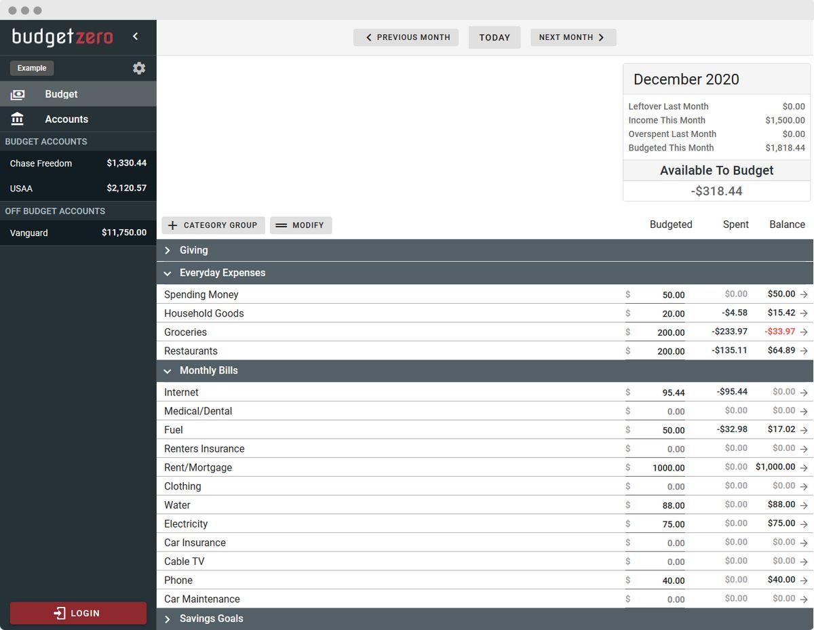Click the -$33.97 Groceries balance

click(779, 332)
